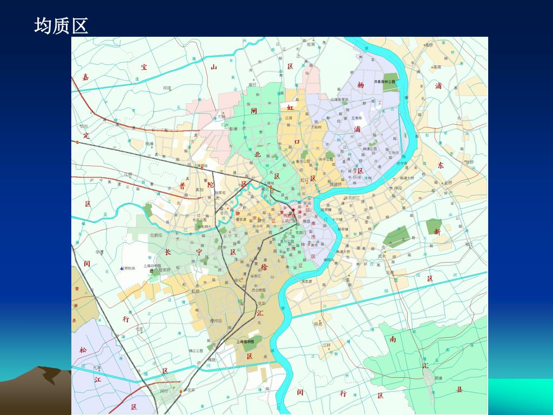Click the 共青森林公园 label on the map
The width and height of the screenshot is (553, 415).
coord(385,82)
